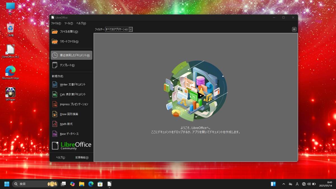The height and width of the screenshot is (189, 336).
Task: Open the Windows Start menu
Action: pyautogui.click(x=7, y=184)
